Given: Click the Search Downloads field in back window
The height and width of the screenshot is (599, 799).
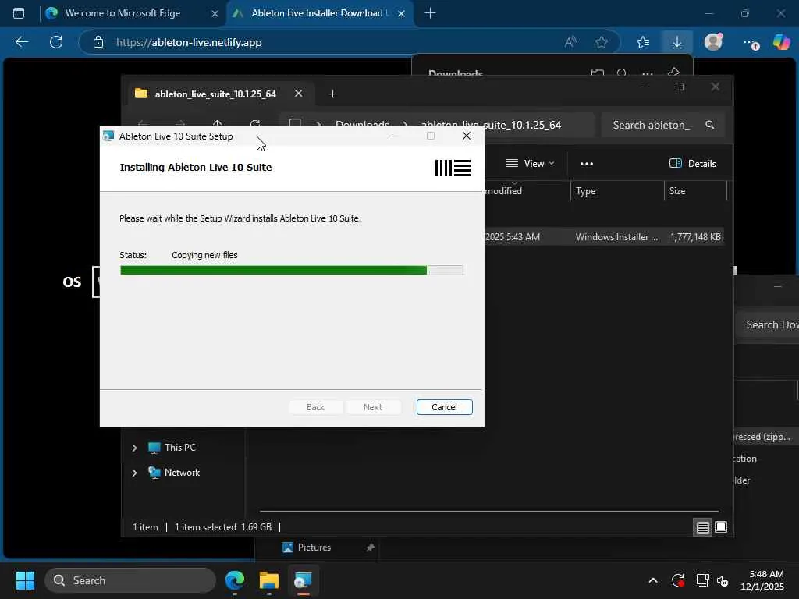Looking at the screenshot, I should pyautogui.click(x=768, y=325).
